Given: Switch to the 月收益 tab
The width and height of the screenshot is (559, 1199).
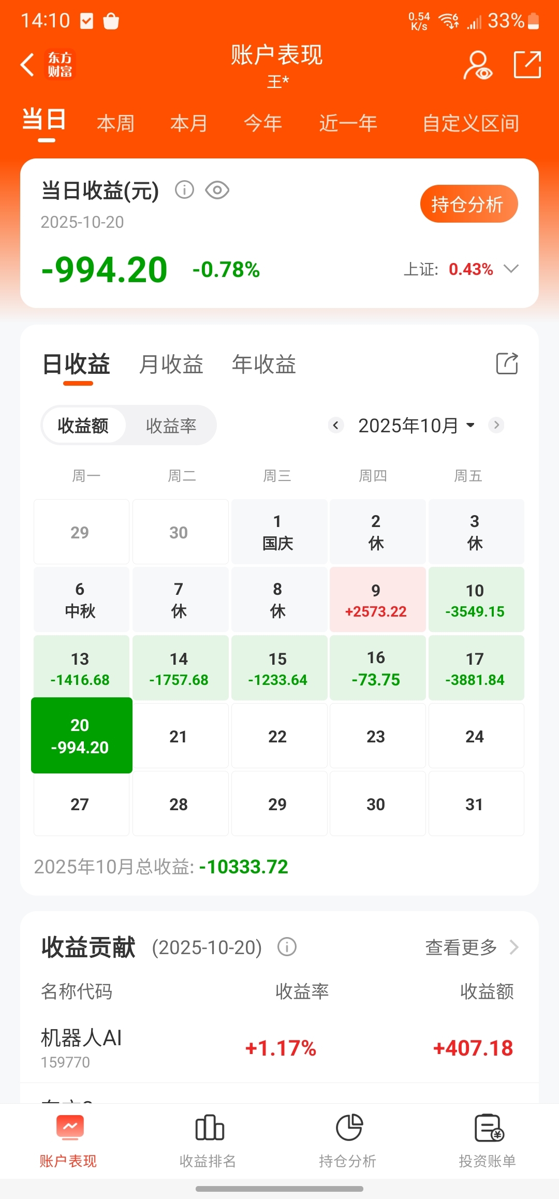Looking at the screenshot, I should click(x=171, y=364).
